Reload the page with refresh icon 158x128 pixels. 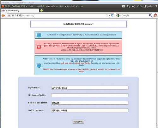pos(112,15)
